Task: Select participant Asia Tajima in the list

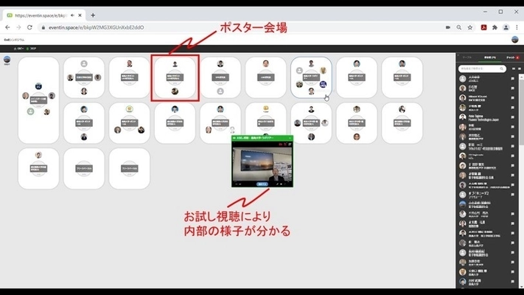Action: pos(488,117)
